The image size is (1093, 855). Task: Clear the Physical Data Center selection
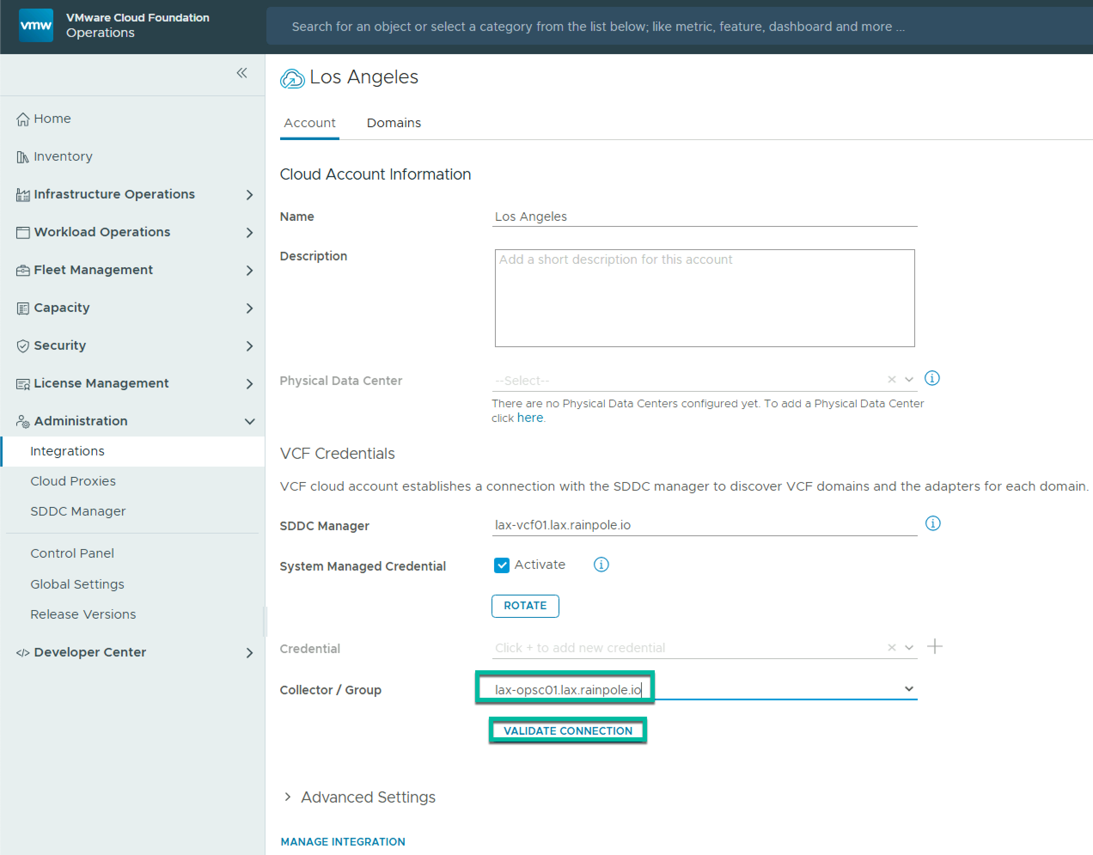891,379
